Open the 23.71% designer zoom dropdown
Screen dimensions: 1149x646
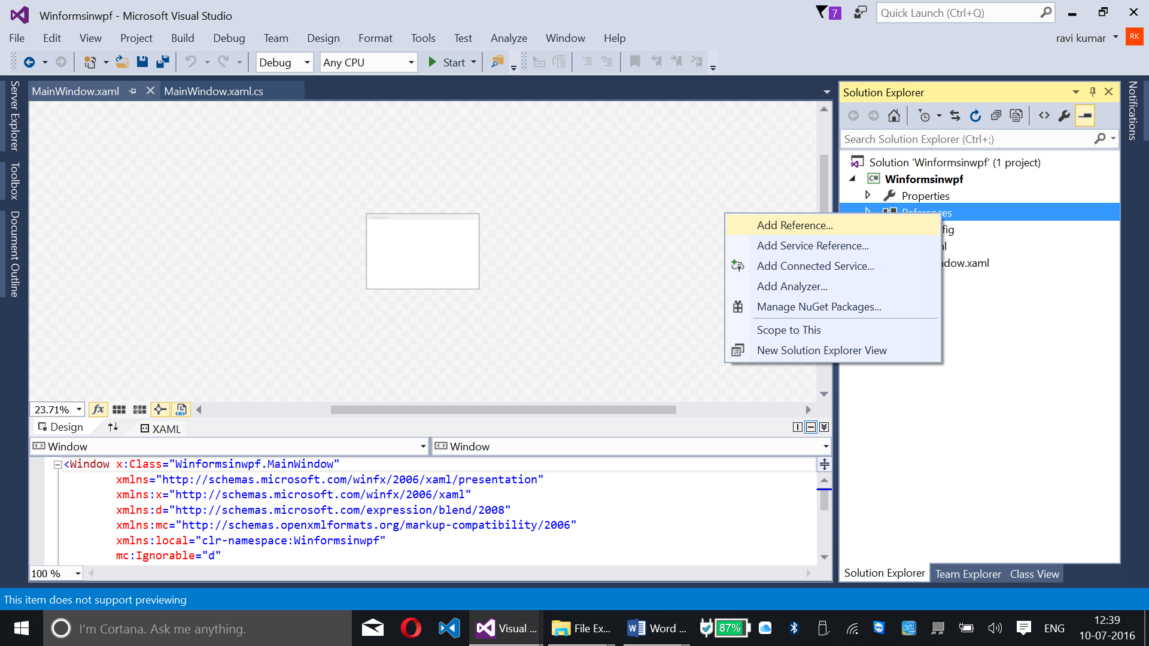[78, 410]
